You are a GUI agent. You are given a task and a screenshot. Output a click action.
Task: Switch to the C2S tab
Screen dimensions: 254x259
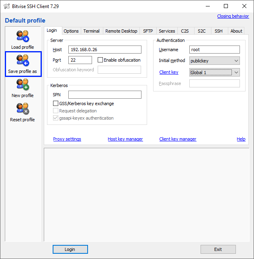[x=185, y=31]
